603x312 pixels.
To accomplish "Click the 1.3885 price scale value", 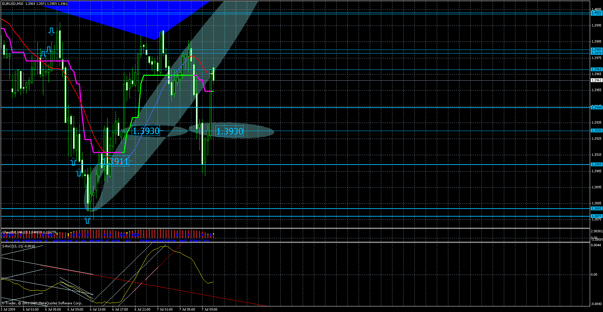I will click(x=596, y=203).
